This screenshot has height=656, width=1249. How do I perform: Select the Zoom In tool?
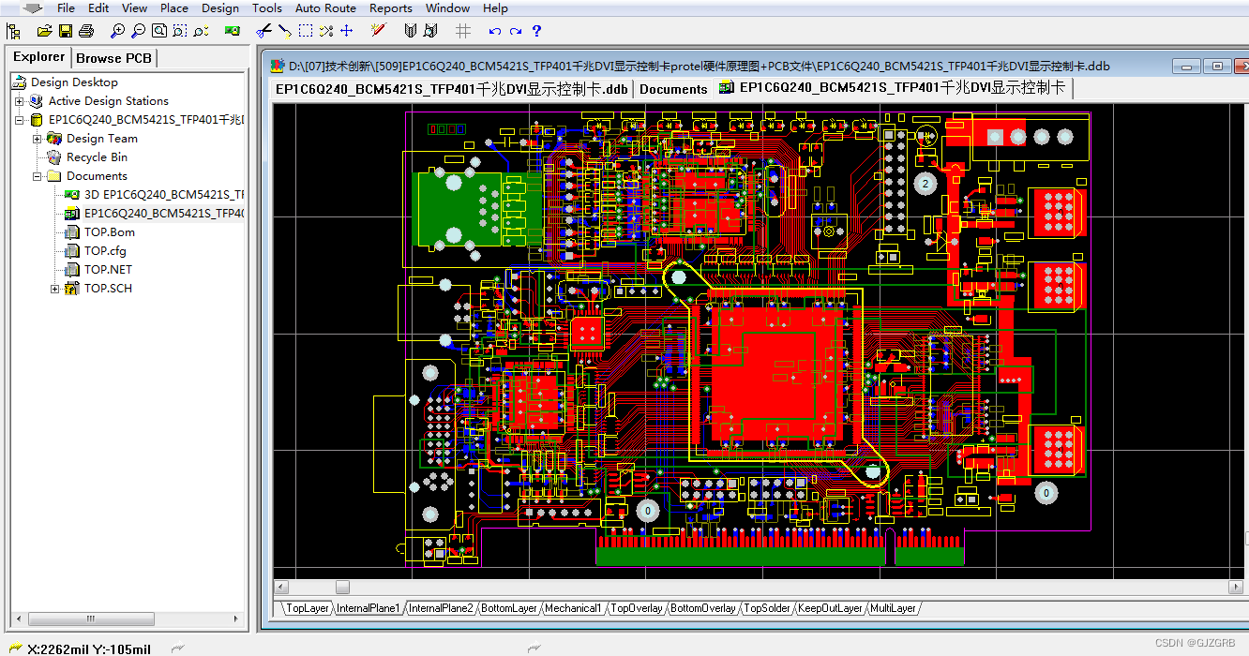point(117,31)
